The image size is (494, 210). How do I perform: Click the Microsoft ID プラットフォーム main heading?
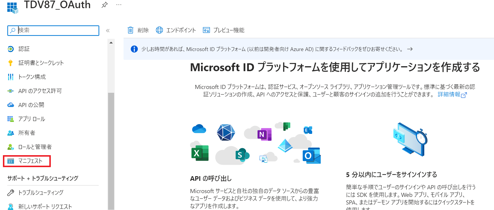pyautogui.click(x=335, y=67)
